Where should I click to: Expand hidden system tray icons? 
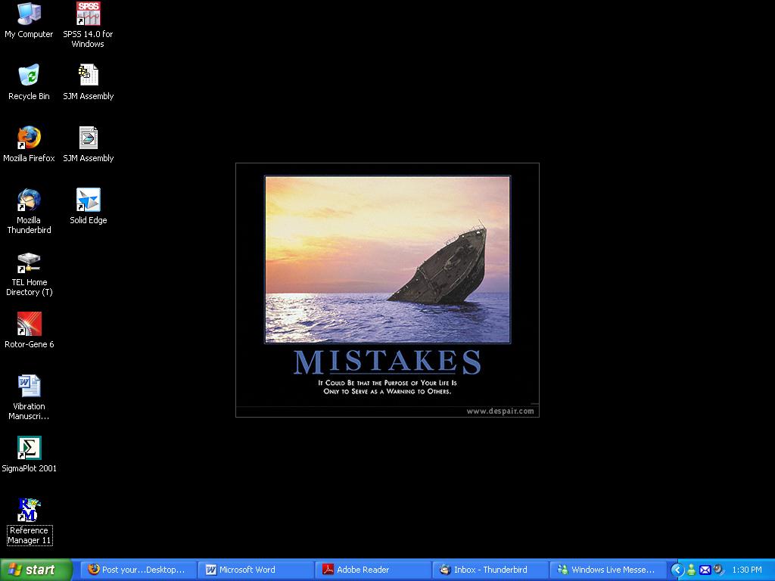click(x=677, y=570)
